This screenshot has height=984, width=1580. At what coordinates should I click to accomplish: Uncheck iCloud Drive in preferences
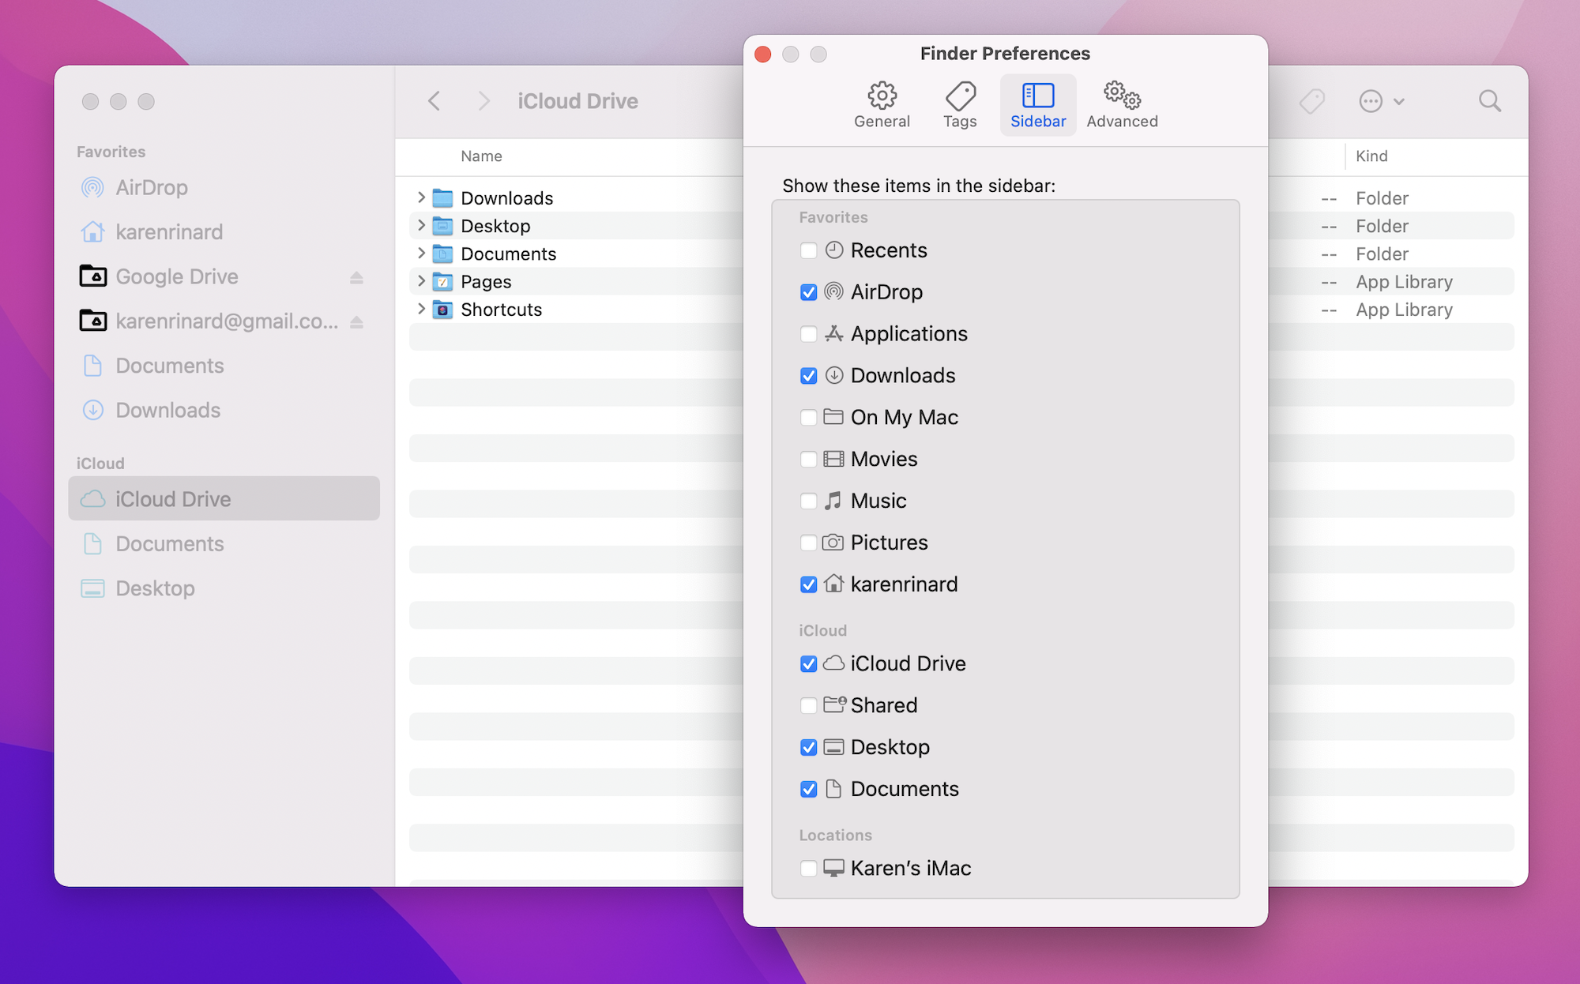(808, 663)
